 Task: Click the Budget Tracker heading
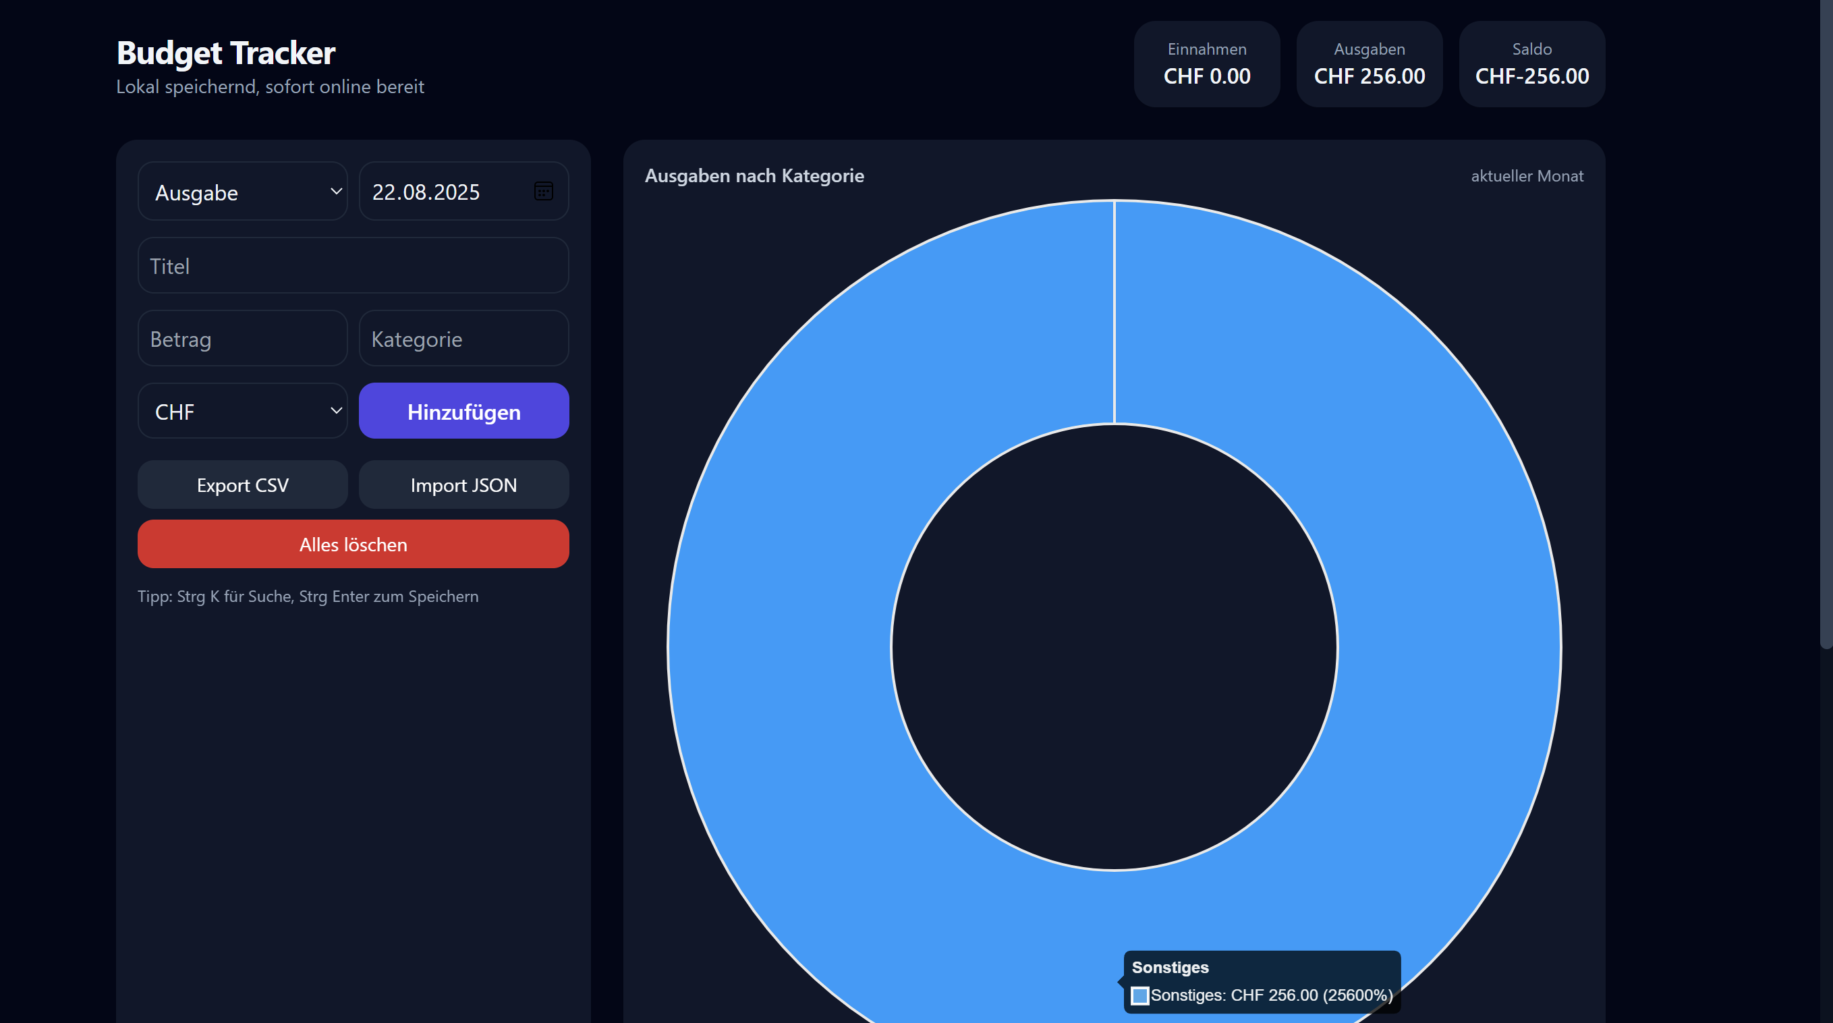click(x=225, y=53)
